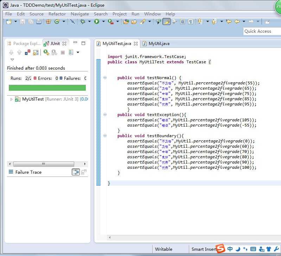Rerun test icon in JUnit panel

[46, 52]
